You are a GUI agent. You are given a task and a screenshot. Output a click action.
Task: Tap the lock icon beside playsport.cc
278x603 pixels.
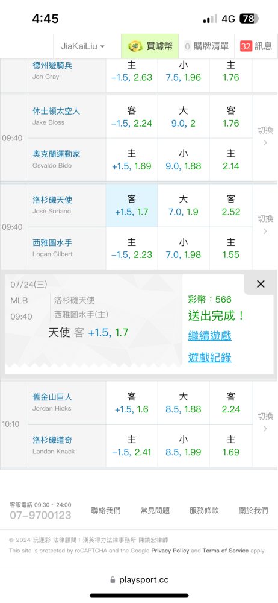point(113,580)
